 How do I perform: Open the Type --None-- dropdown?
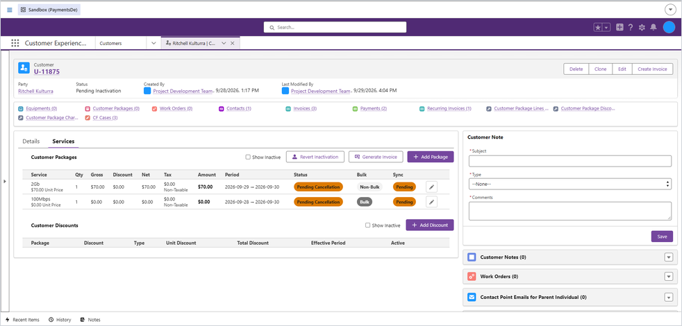click(x=569, y=185)
